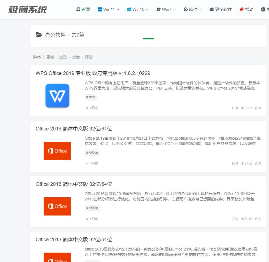Open the 软件 dropdown chevron
Viewport: 269px width, 262px height.
point(200,9)
